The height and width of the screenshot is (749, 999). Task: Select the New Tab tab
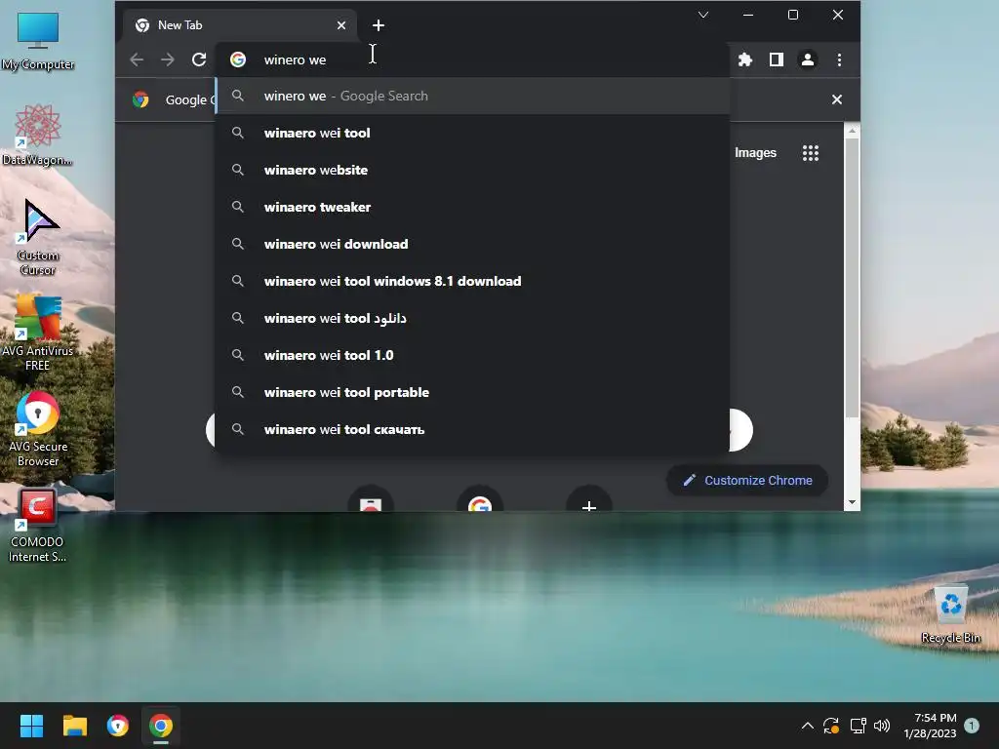(x=242, y=25)
